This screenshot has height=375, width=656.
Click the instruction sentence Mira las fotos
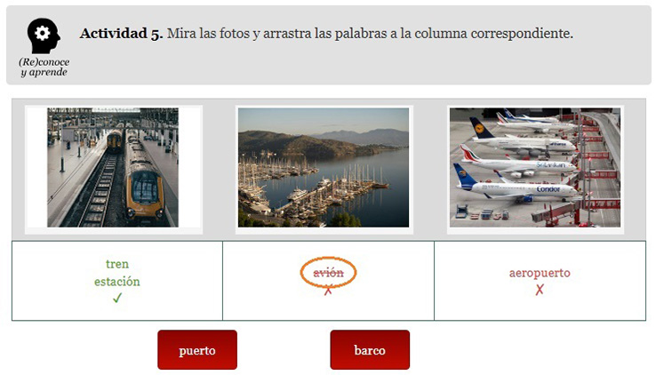(370, 34)
